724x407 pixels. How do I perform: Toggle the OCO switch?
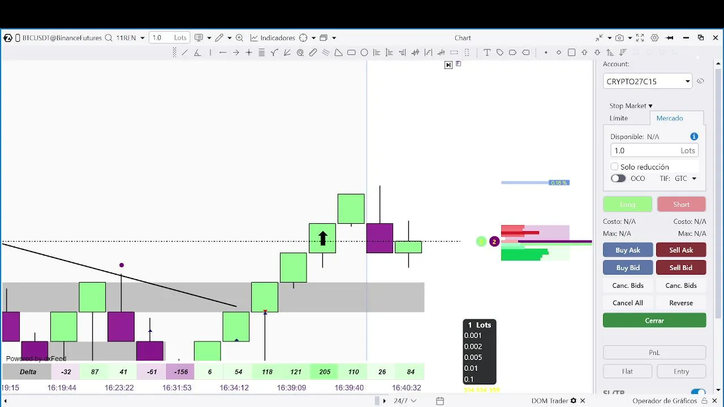618,178
